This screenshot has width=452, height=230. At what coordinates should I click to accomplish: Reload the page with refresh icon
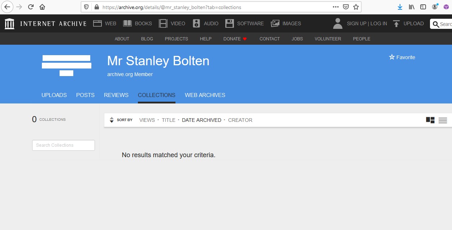pyautogui.click(x=31, y=7)
